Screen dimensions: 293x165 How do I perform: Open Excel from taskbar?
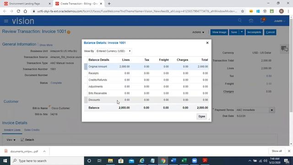(x=184, y=161)
